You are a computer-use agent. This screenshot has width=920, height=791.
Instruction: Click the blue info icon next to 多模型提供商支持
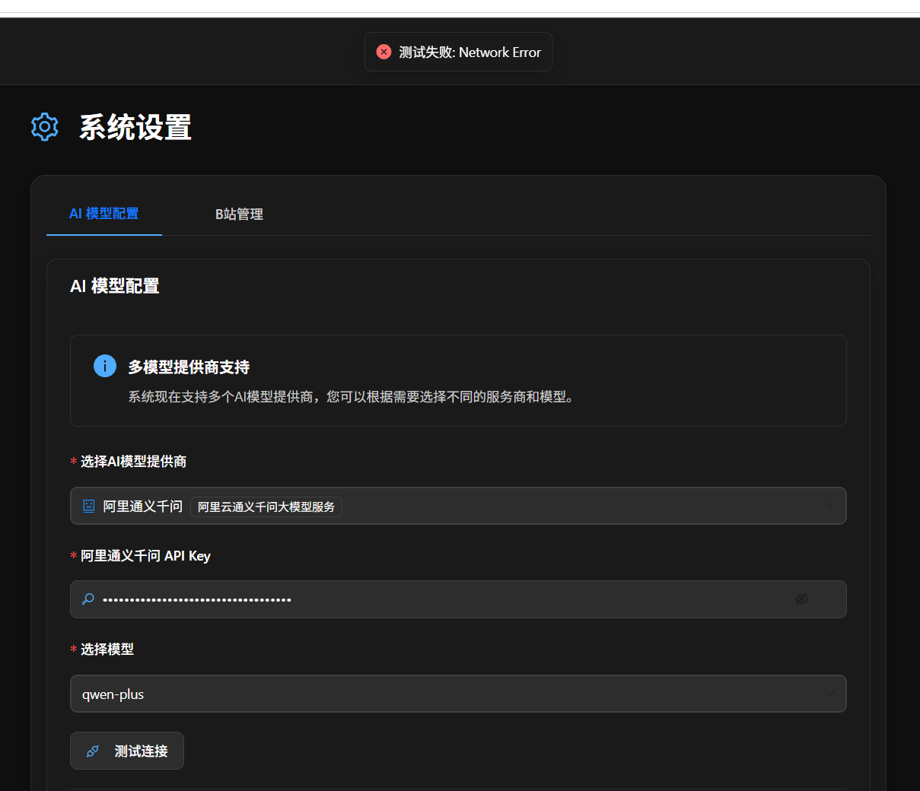click(105, 366)
